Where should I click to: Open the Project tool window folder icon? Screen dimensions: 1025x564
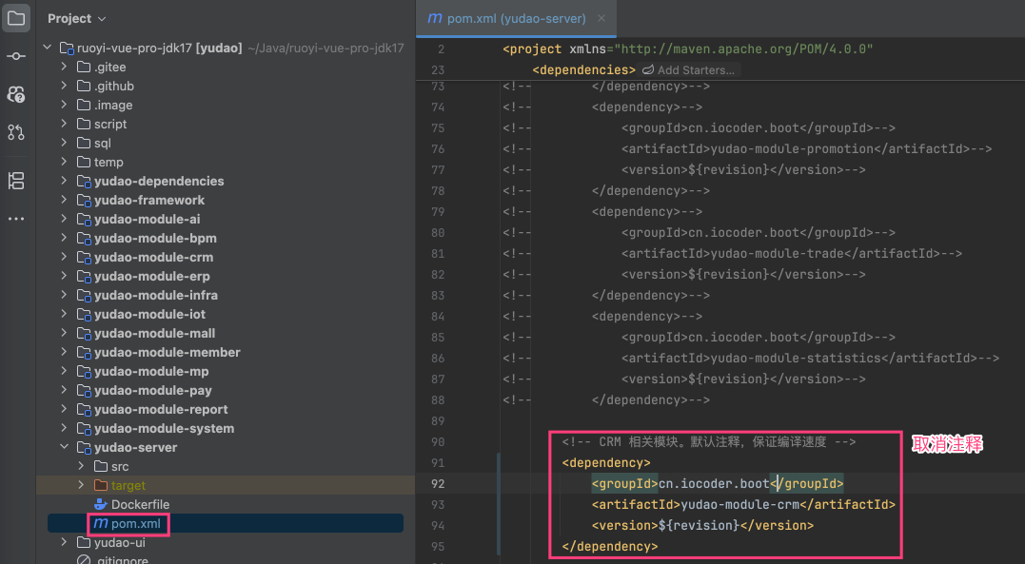16,18
